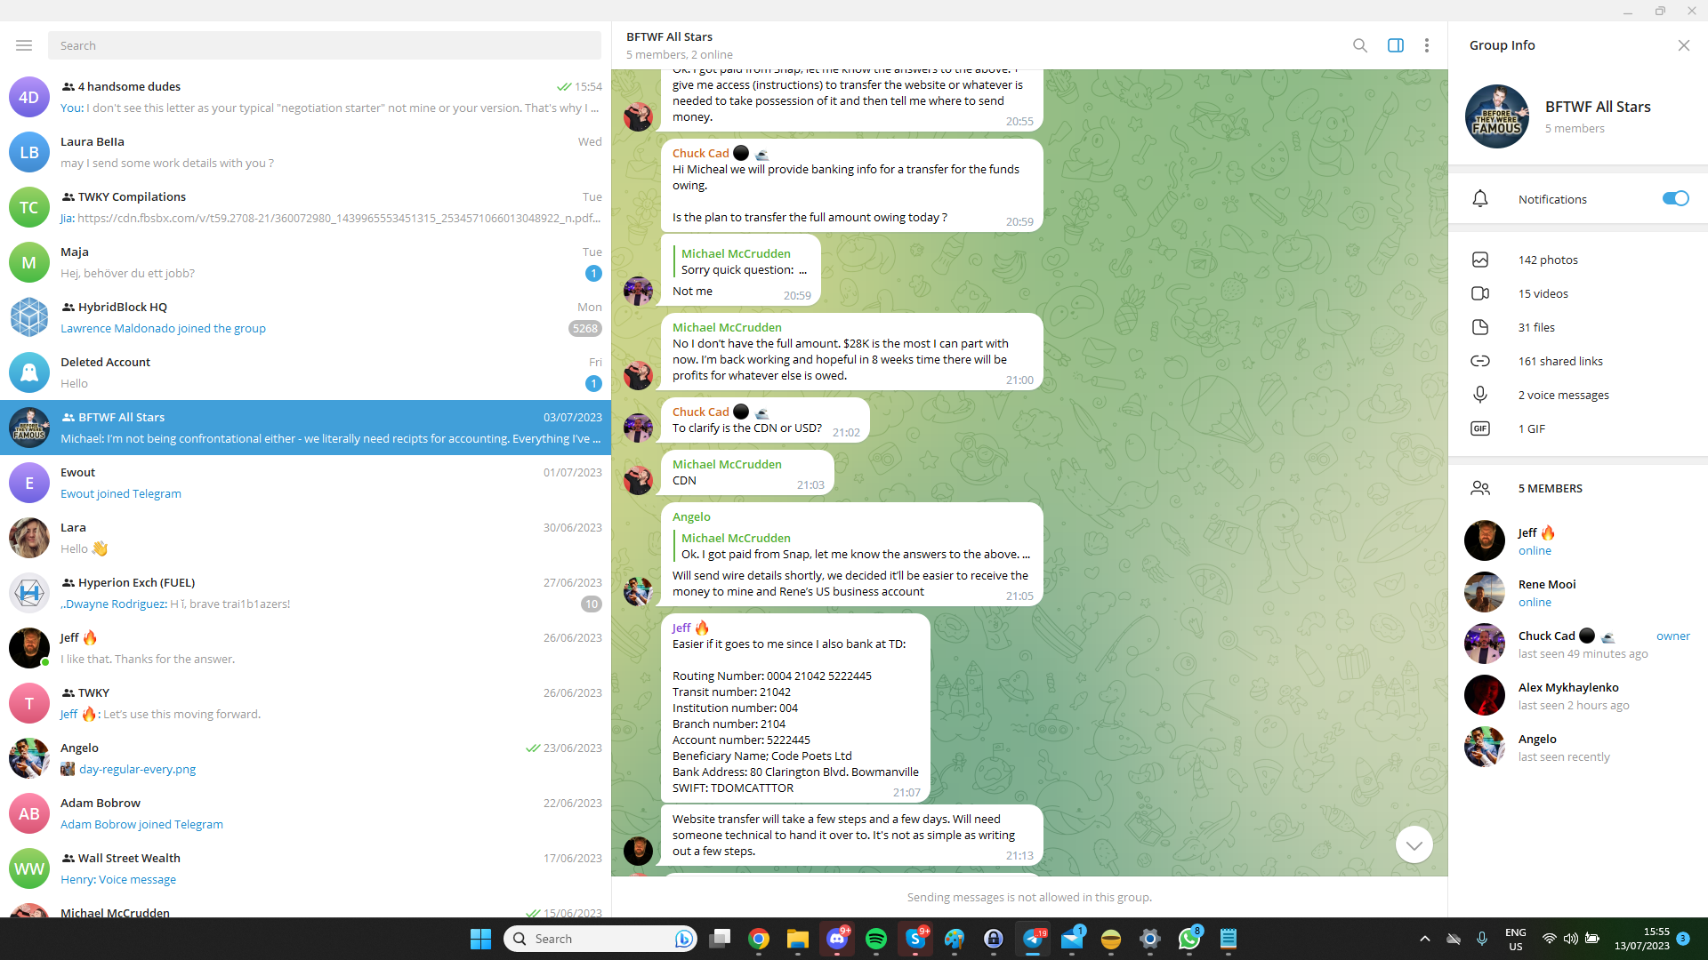Close the Group Info panel

(x=1683, y=45)
